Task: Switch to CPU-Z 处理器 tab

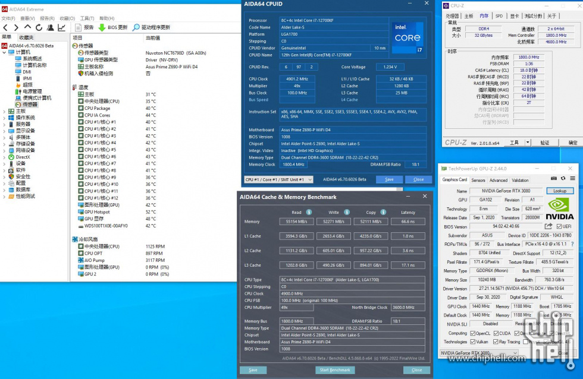Action: tap(452, 16)
